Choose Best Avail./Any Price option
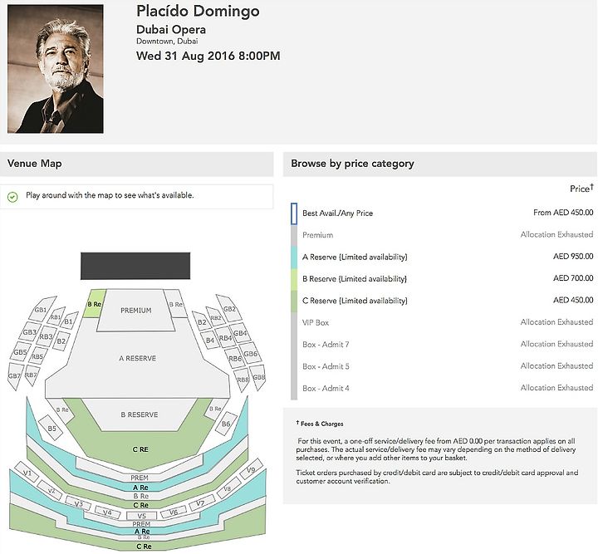 click(x=442, y=213)
